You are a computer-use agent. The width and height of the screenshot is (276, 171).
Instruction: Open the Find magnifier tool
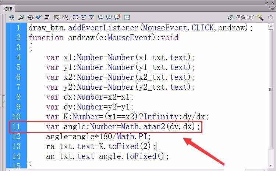coord(21,17)
